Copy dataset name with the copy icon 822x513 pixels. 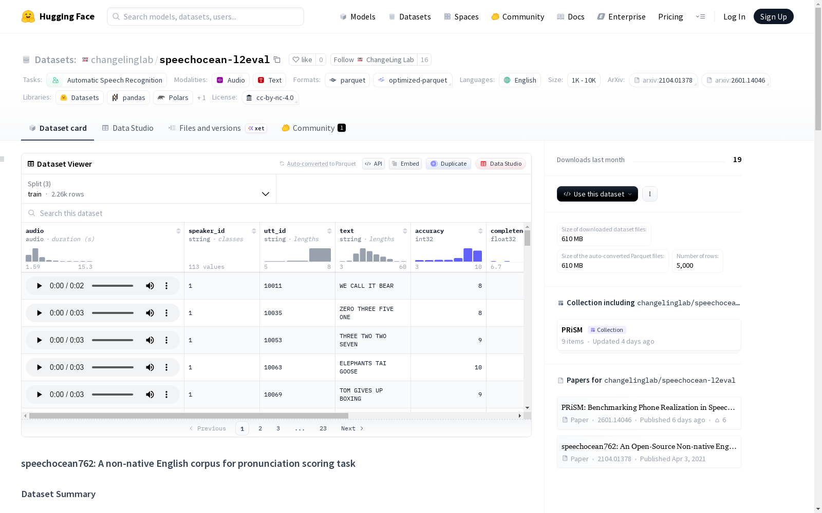(x=277, y=60)
